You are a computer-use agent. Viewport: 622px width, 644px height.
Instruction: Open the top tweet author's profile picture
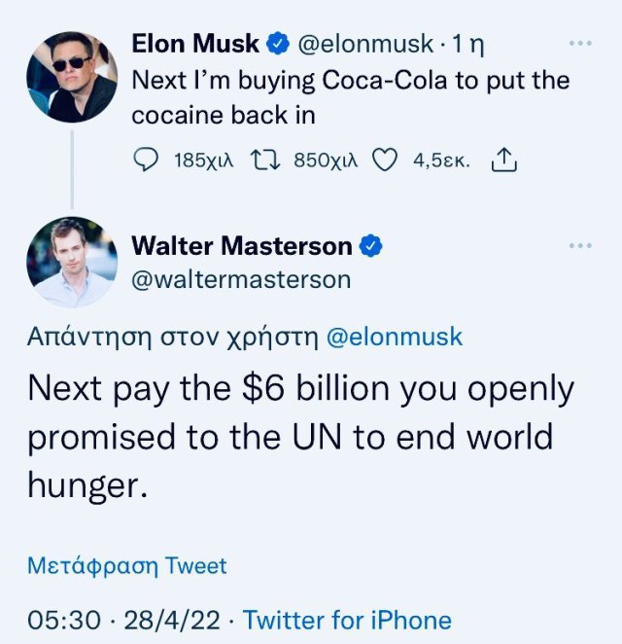point(72,76)
